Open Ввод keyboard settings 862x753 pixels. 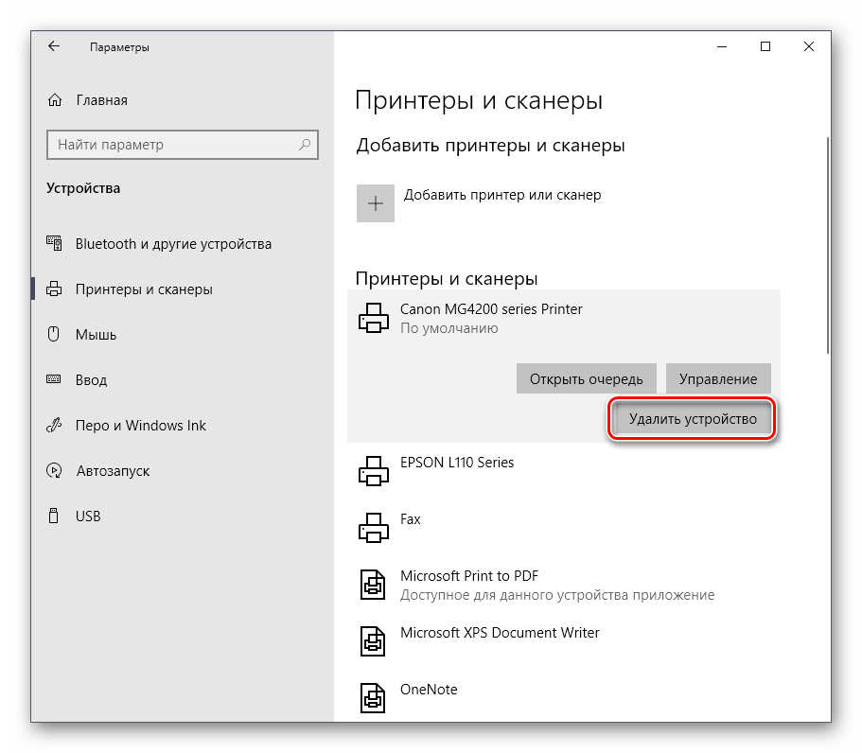click(91, 380)
